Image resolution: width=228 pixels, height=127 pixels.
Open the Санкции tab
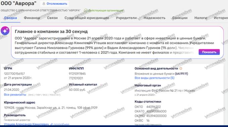point(180,18)
